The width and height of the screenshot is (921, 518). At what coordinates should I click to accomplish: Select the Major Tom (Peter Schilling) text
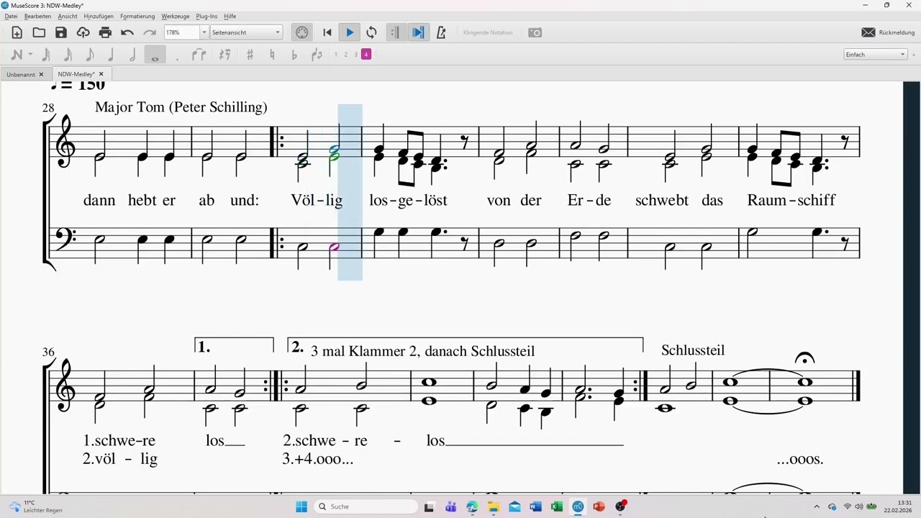click(x=181, y=107)
